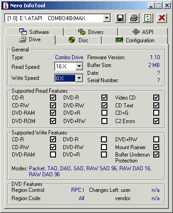
Task: Toggle C2 Errors checkbox
Action: [x=156, y=121]
